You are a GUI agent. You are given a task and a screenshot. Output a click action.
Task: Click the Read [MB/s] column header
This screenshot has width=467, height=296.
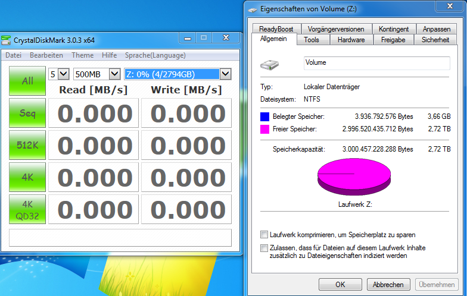tap(94, 90)
